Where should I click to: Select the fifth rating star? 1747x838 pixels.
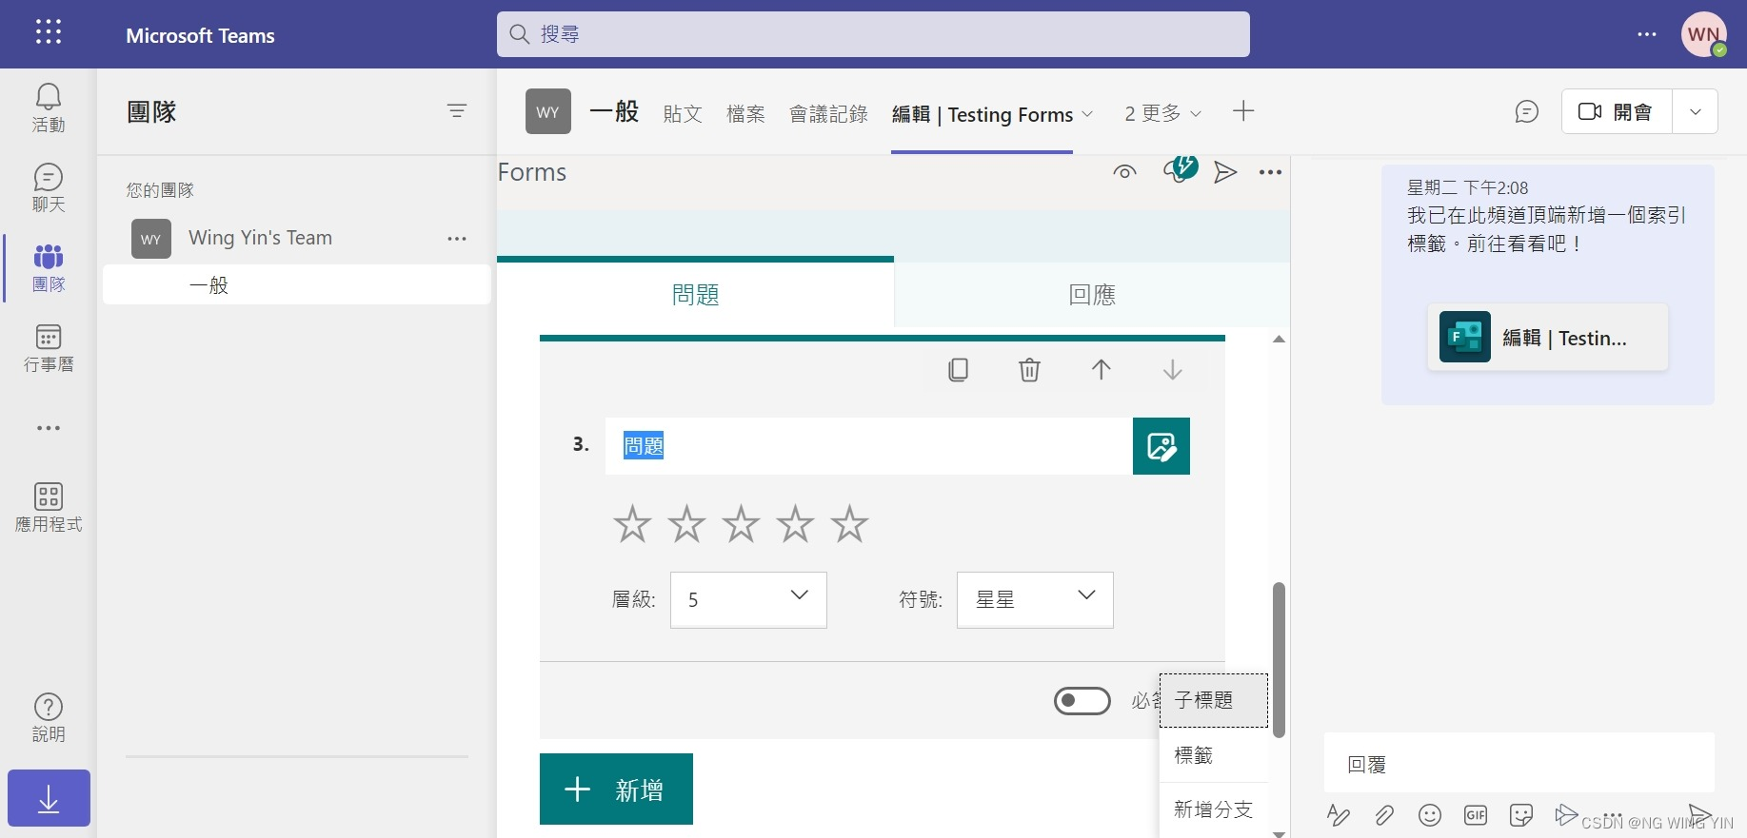pyautogui.click(x=849, y=523)
